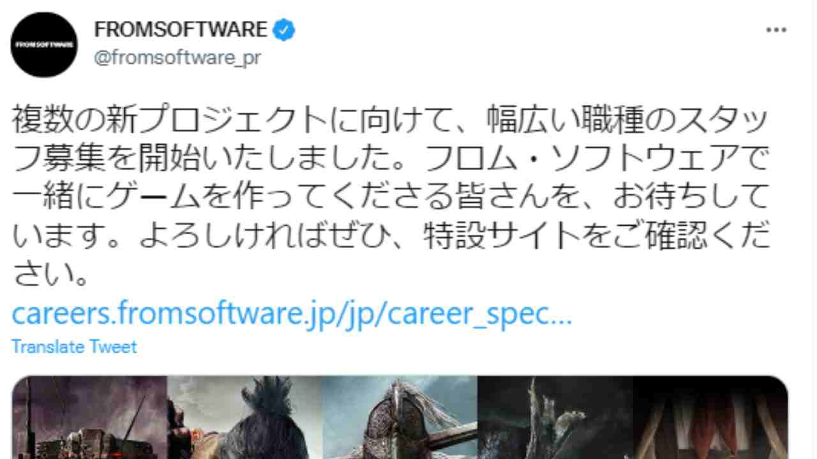The width and height of the screenshot is (817, 459).
Task: Open the fourth dark jagged silhouette image
Action: (x=555, y=418)
